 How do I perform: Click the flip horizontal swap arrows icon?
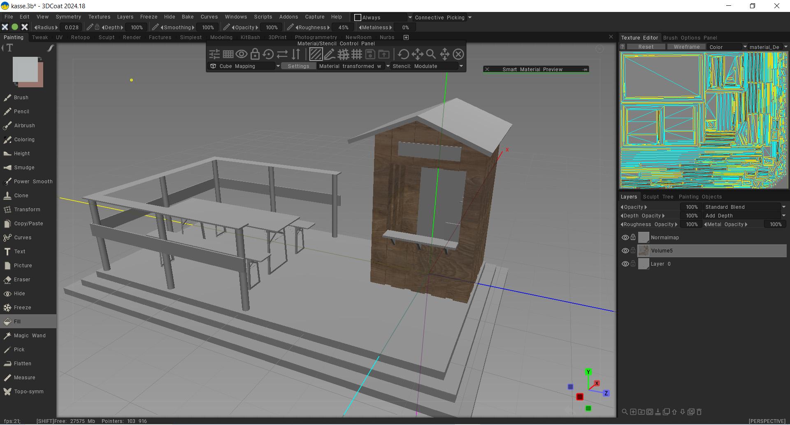(282, 54)
